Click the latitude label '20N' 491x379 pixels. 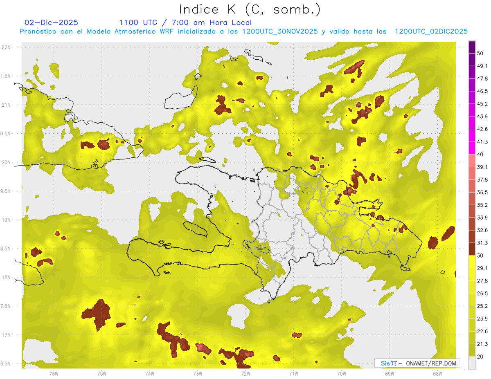(6, 163)
